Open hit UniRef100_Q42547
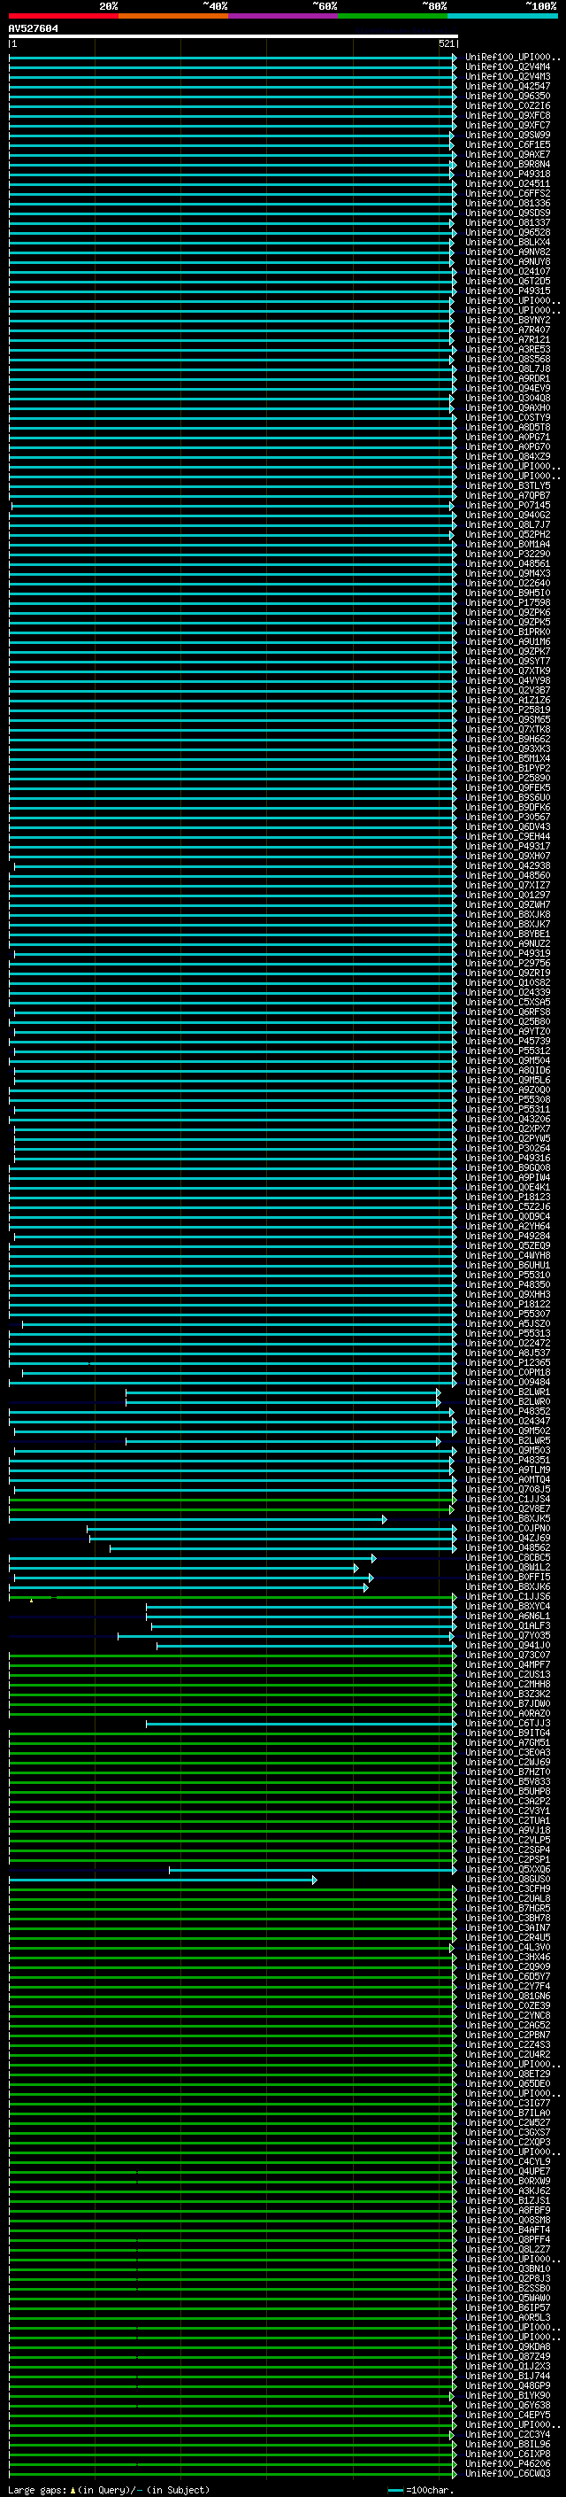 tap(507, 86)
